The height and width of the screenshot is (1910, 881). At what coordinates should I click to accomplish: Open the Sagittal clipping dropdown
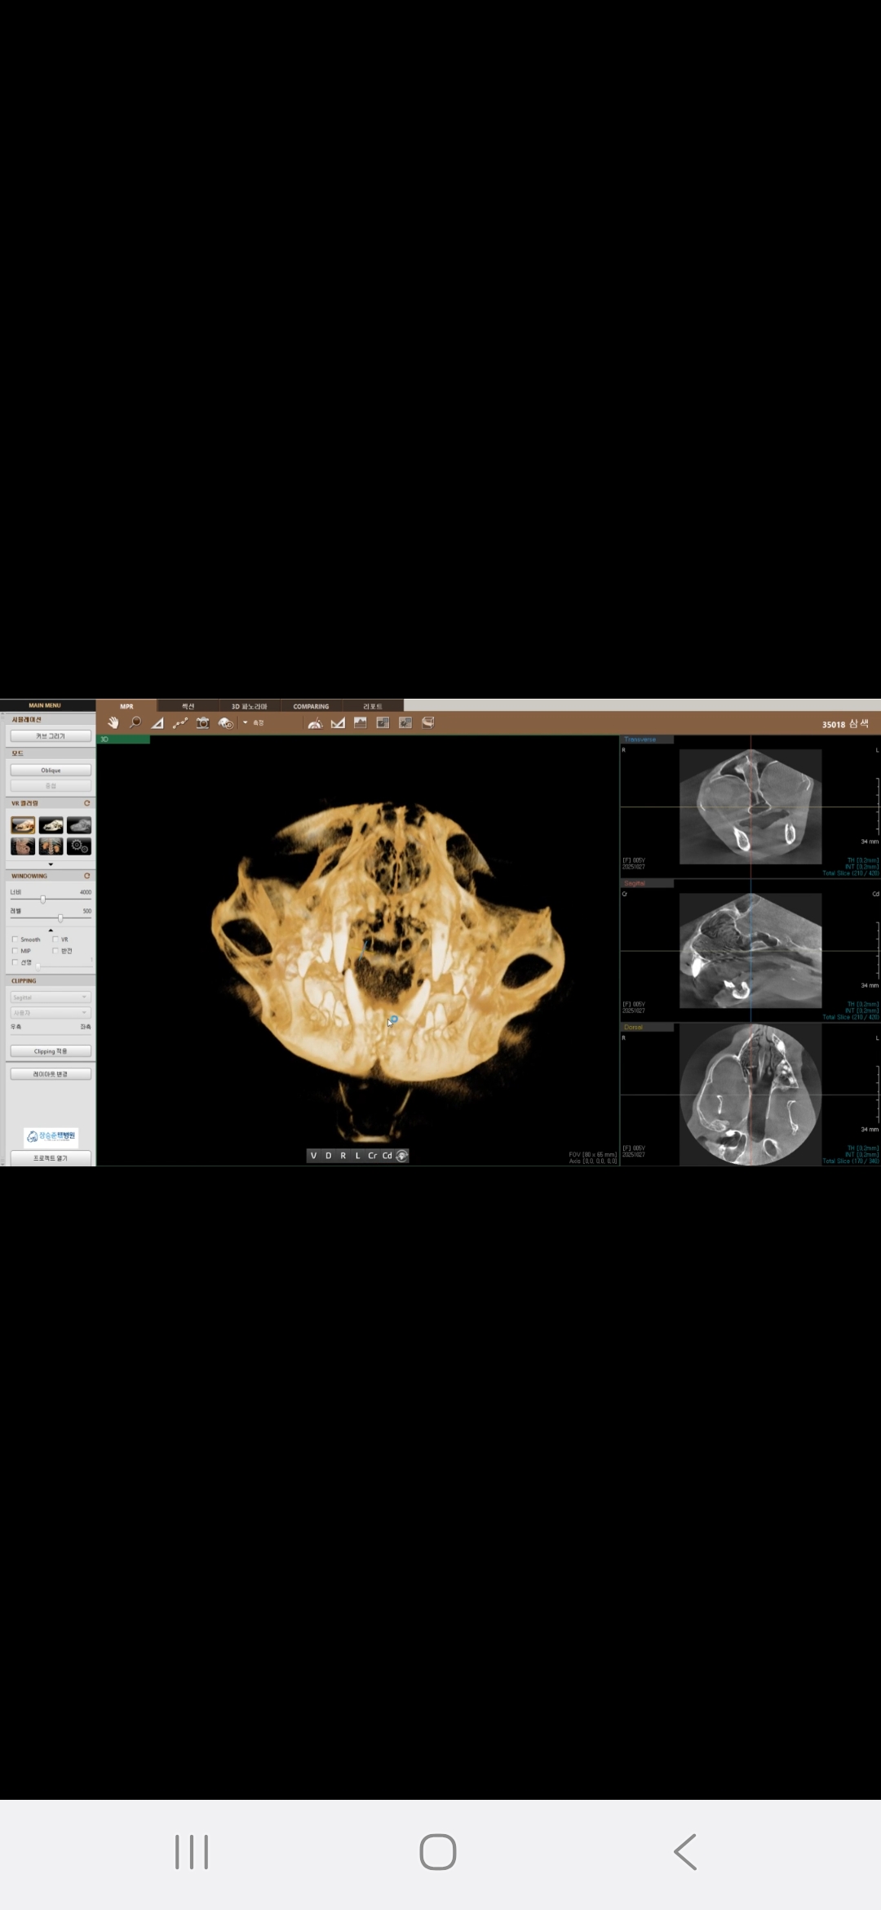coord(51,997)
